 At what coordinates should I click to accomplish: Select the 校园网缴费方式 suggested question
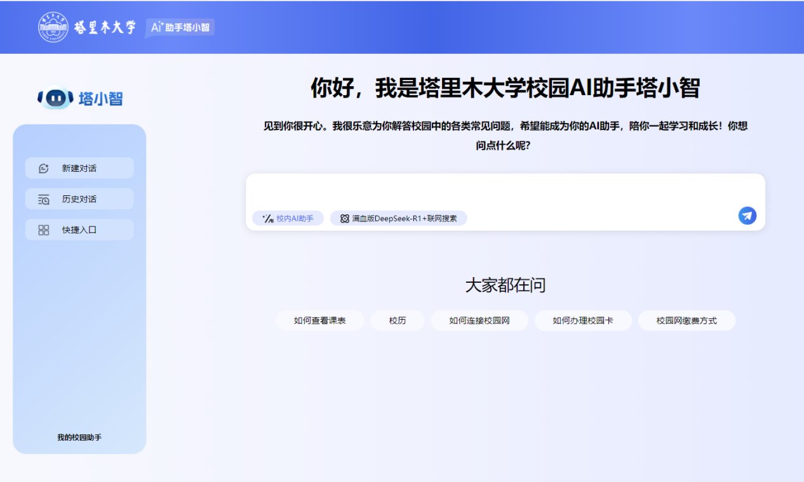(687, 321)
